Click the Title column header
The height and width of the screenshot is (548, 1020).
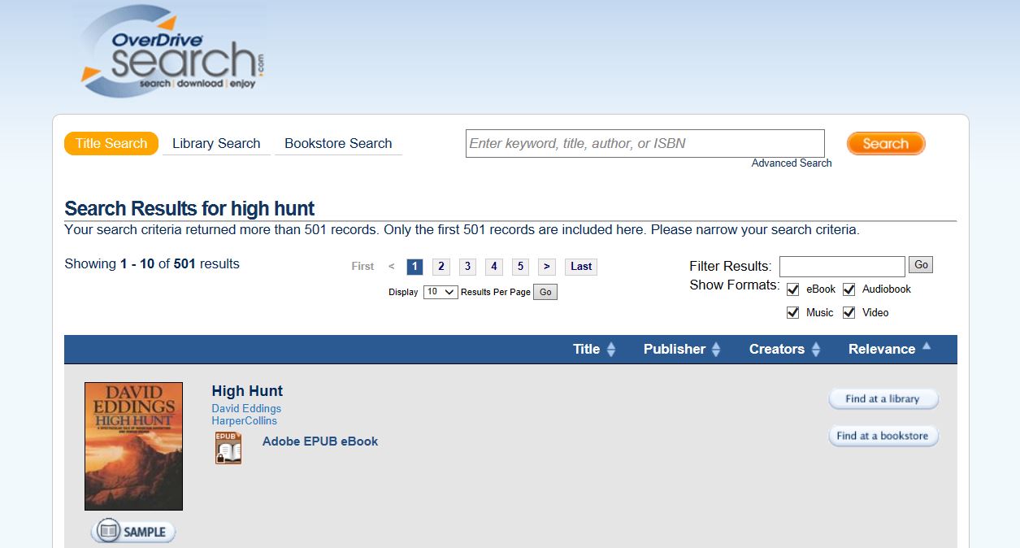[586, 349]
